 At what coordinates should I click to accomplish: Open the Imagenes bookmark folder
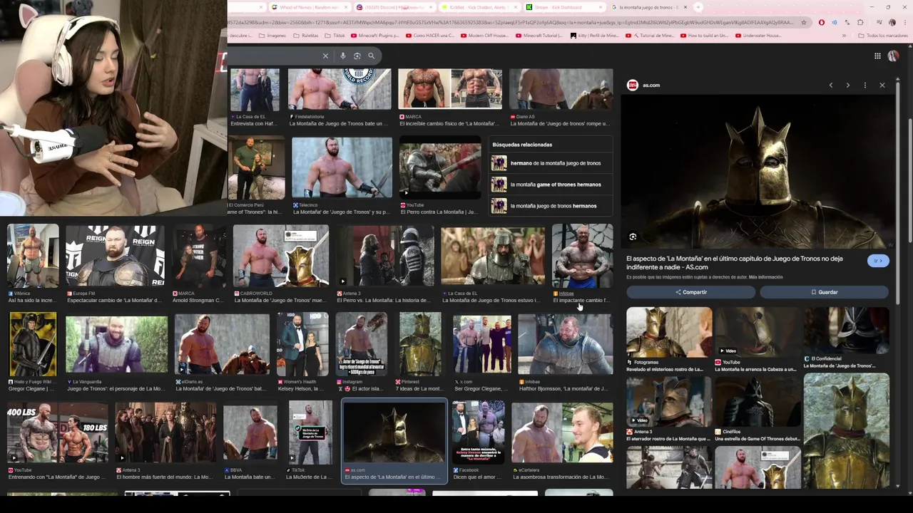pos(271,35)
